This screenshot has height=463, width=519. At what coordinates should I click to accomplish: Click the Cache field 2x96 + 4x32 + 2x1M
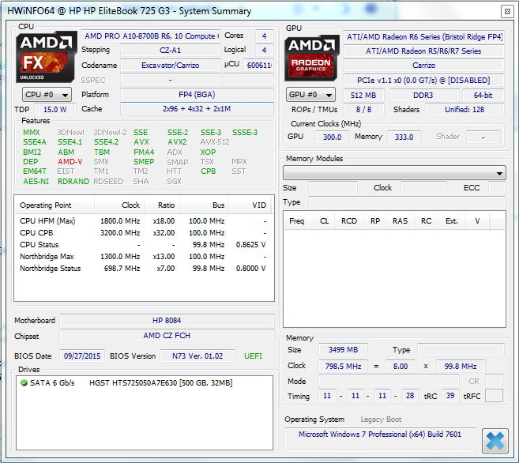click(197, 109)
